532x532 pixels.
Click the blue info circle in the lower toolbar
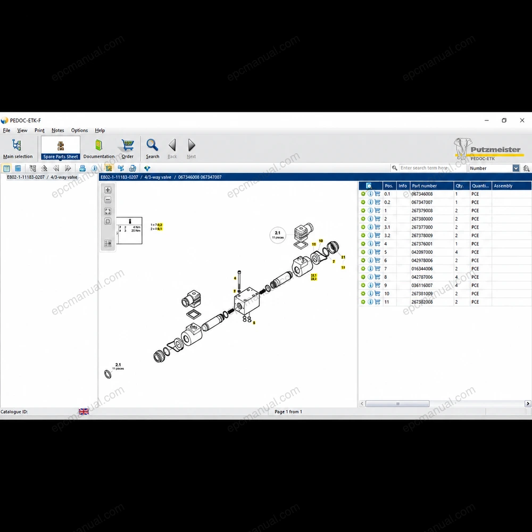click(94, 168)
